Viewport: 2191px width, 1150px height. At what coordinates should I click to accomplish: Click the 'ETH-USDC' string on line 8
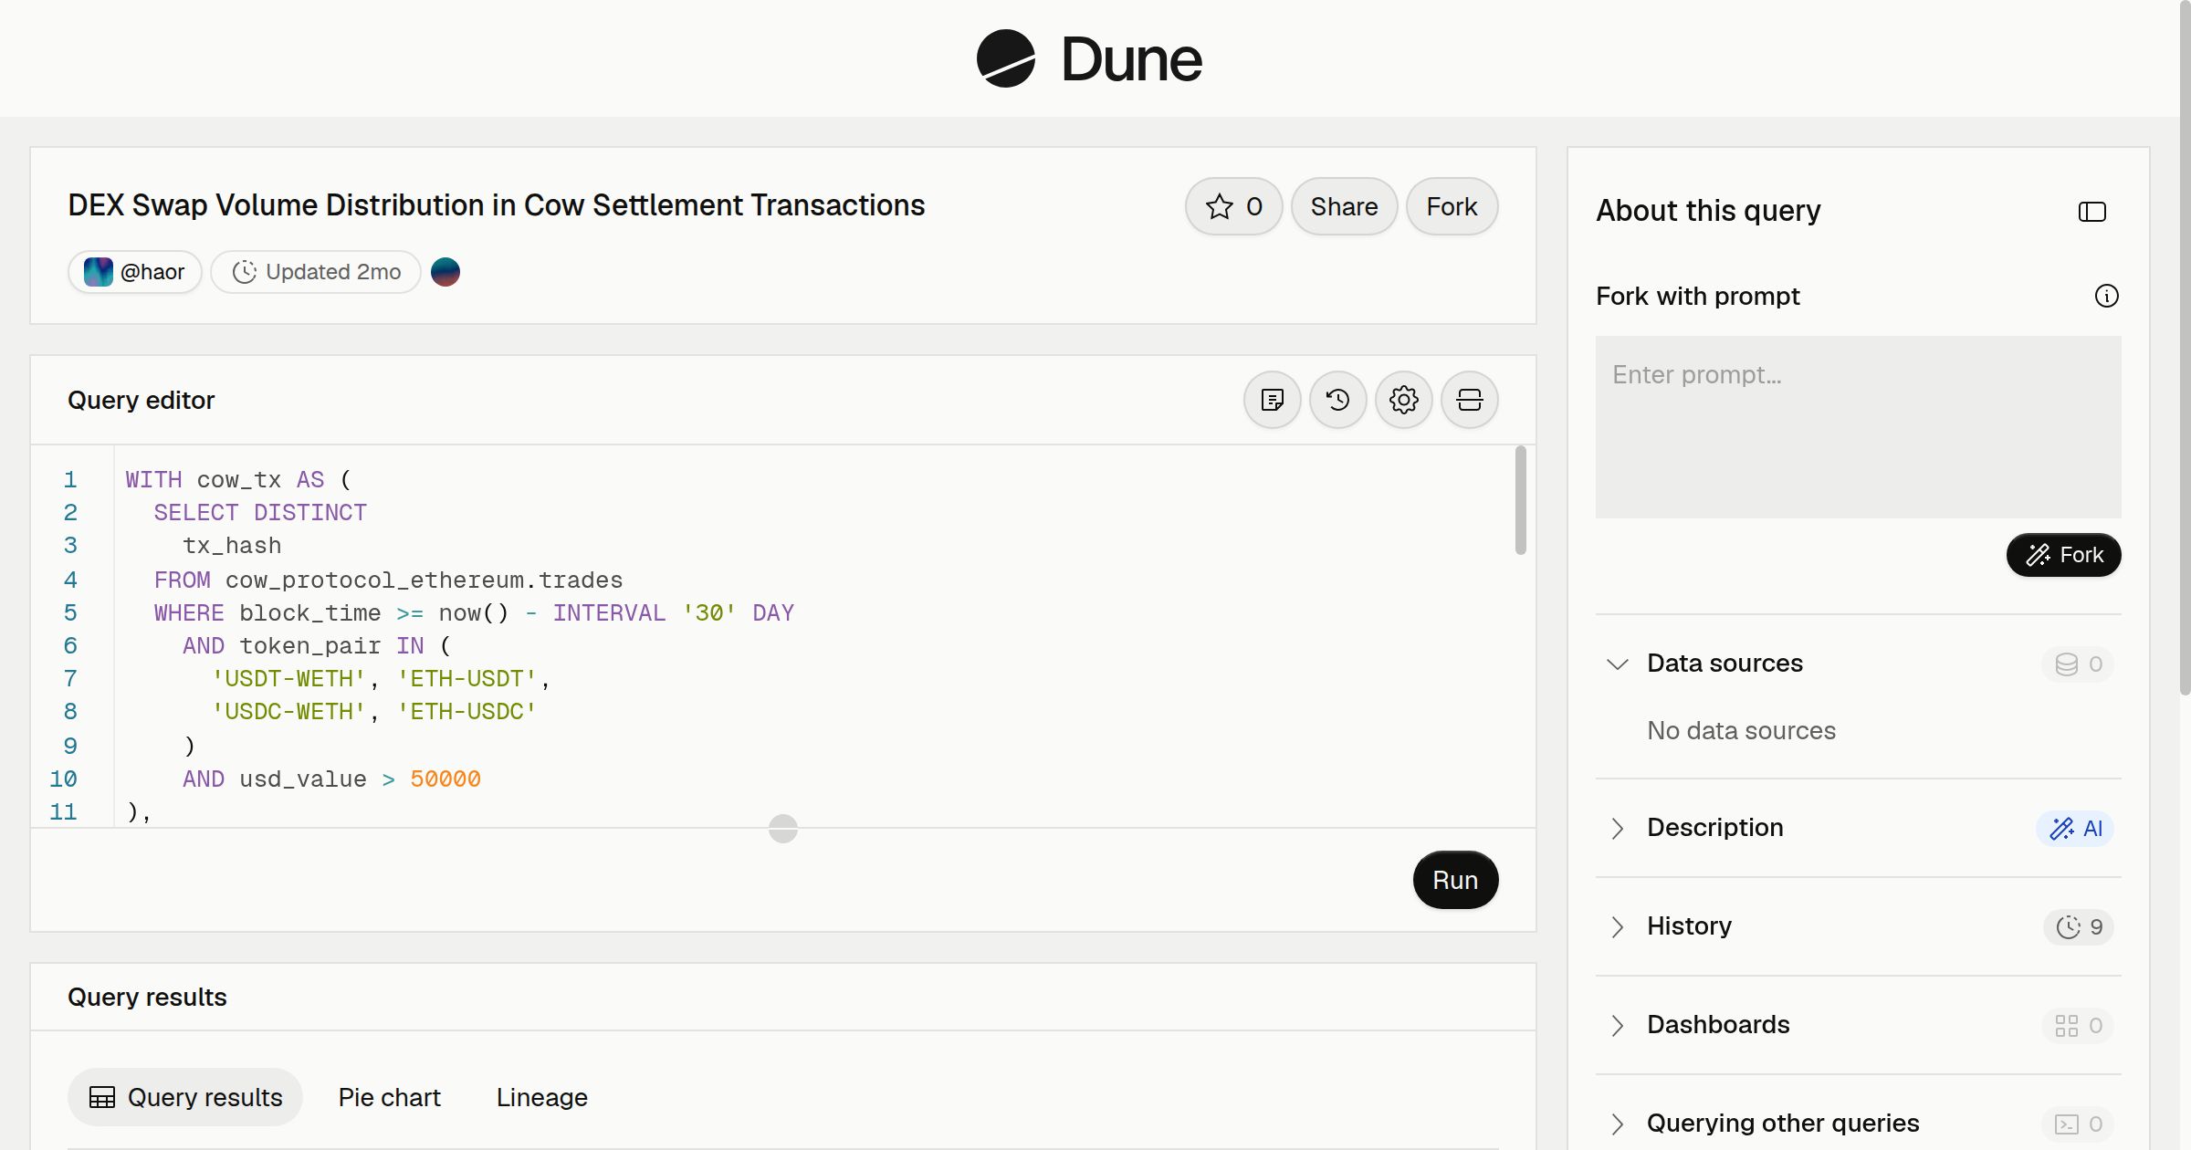pos(467,711)
